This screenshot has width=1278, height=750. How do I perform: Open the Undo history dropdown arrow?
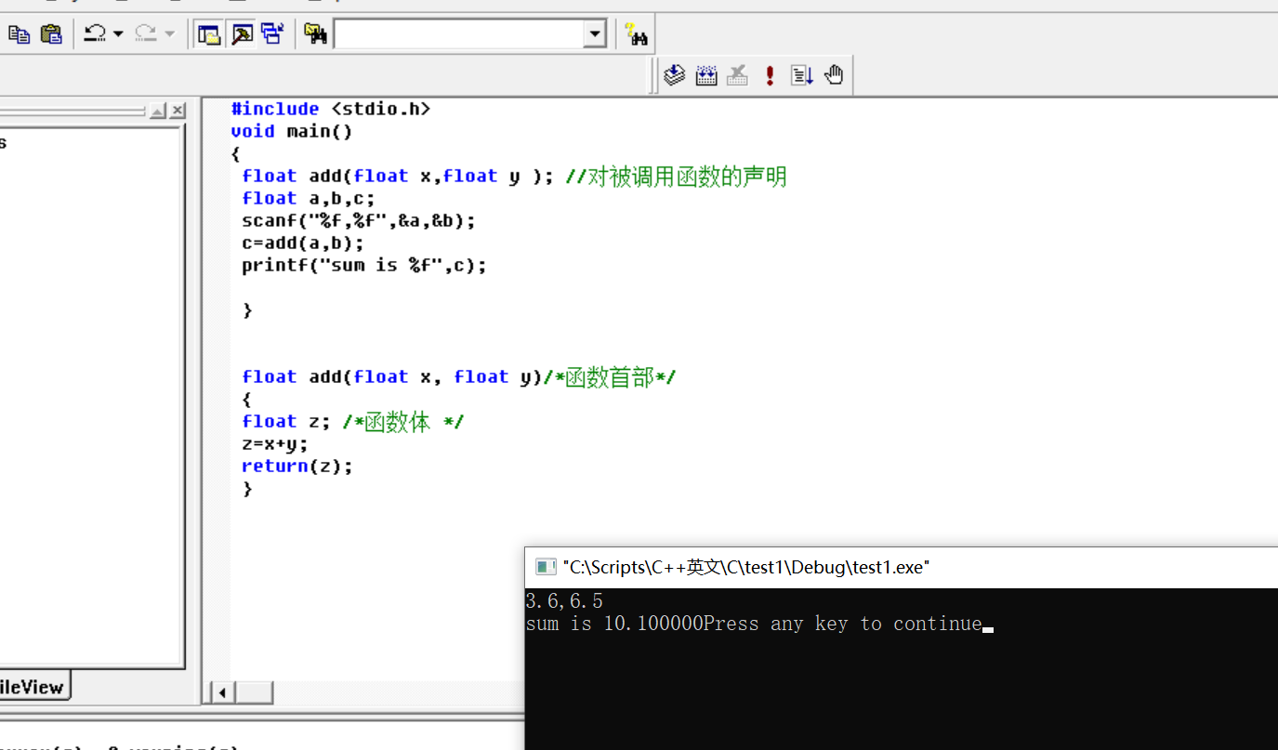point(118,34)
